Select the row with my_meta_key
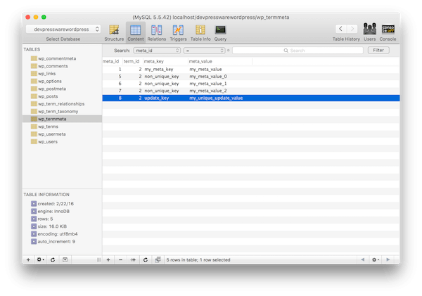 [x=251, y=69]
